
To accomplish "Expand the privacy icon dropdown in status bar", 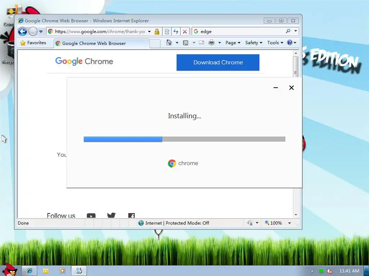I will (257, 223).
